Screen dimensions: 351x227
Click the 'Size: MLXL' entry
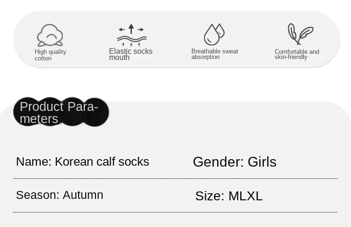(x=229, y=196)
